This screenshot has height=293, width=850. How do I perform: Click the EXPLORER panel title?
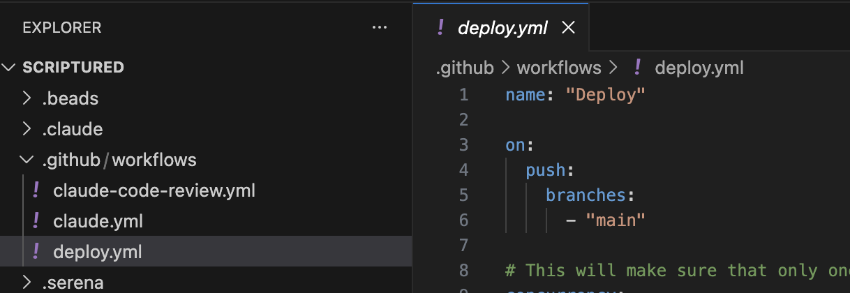pyautogui.click(x=62, y=28)
